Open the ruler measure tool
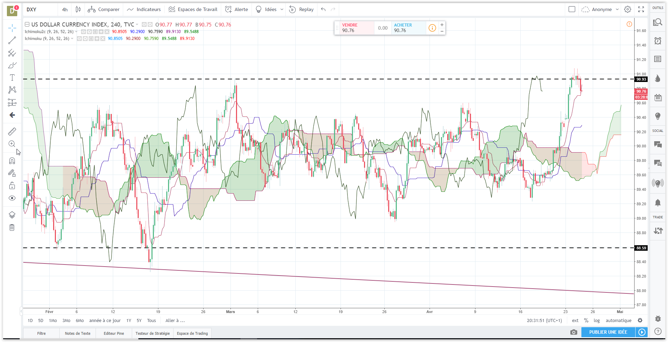The image size is (668, 342). pyautogui.click(x=12, y=132)
